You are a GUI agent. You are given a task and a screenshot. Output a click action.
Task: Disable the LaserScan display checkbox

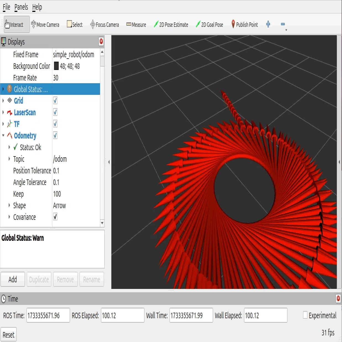(x=55, y=112)
